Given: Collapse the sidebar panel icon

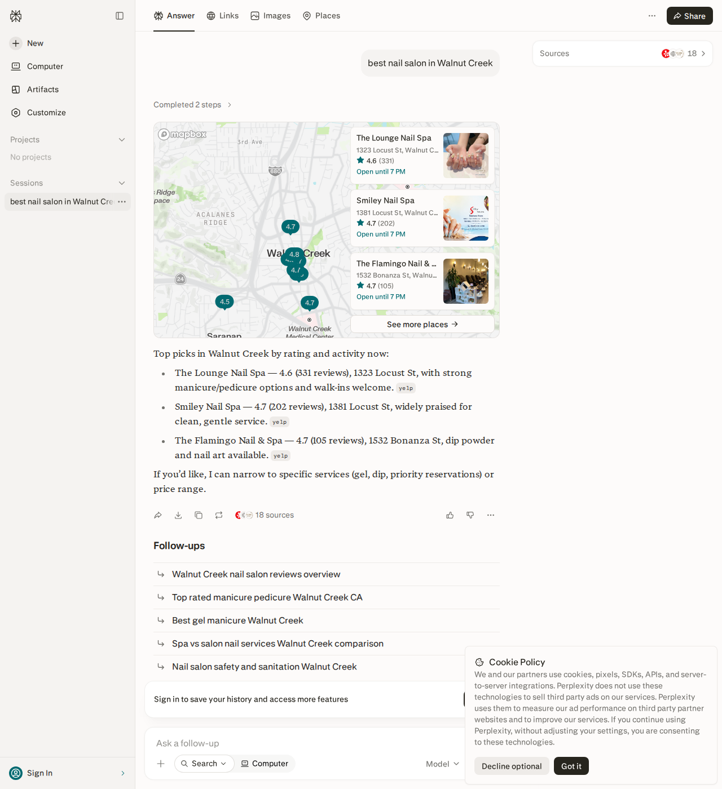Looking at the screenshot, I should (x=120, y=16).
